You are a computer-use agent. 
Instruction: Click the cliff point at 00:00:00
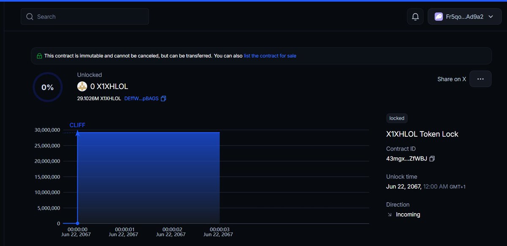click(x=77, y=223)
